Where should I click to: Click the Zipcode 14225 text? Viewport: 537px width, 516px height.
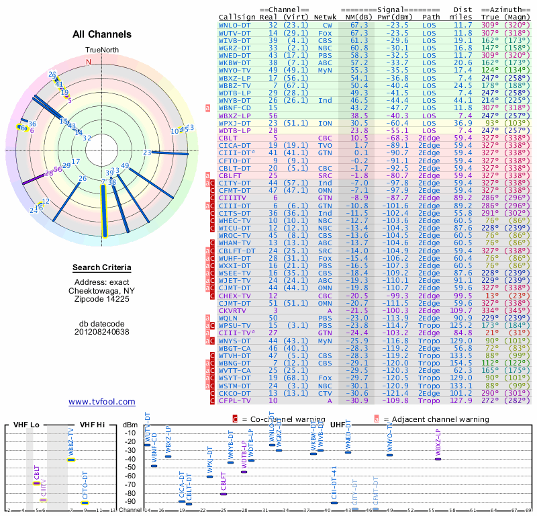click(102, 299)
